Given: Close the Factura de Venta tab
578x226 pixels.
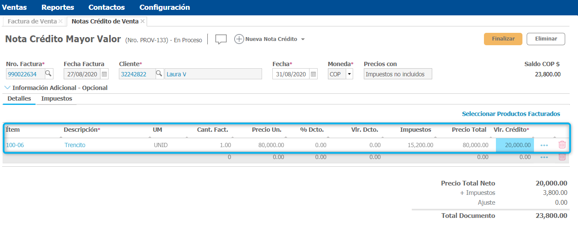Looking at the screenshot, I should coord(61,21).
